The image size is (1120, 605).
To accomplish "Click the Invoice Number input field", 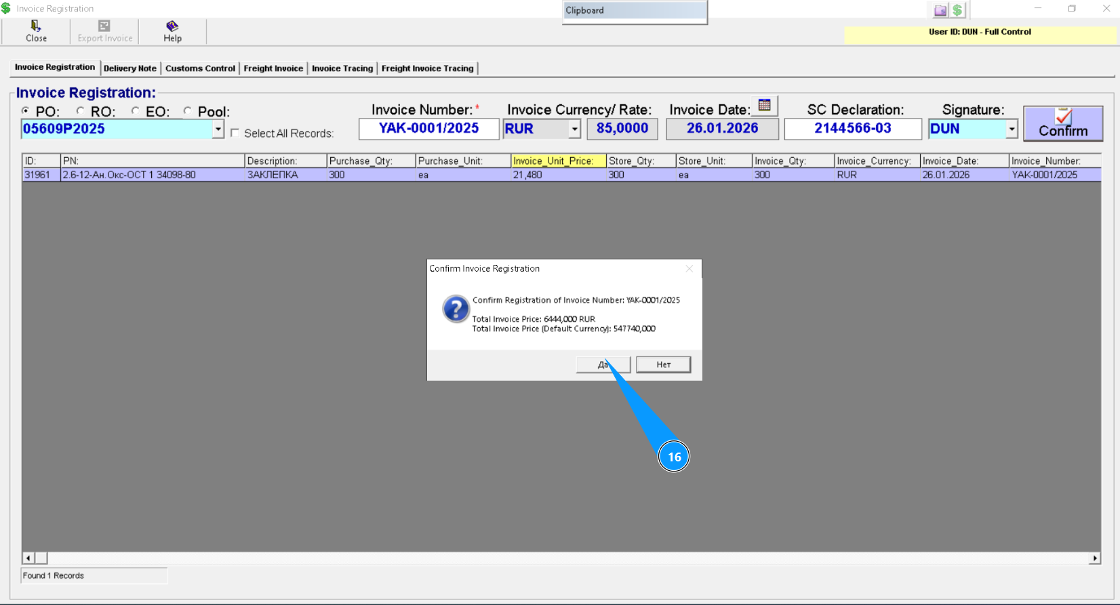I will [x=429, y=129].
